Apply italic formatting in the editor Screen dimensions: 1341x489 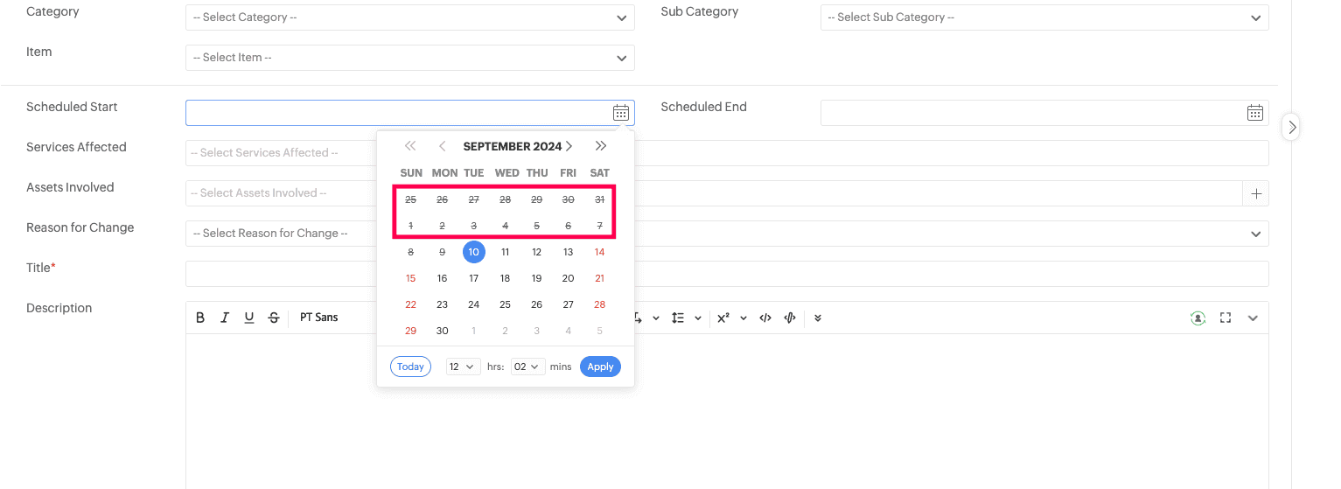pos(225,318)
